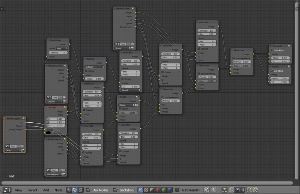Select the compositing node tree type icon

(75, 190)
